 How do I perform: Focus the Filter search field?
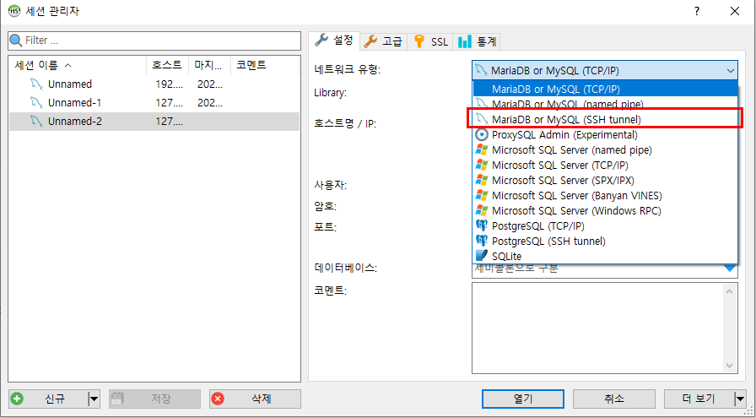coord(154,41)
